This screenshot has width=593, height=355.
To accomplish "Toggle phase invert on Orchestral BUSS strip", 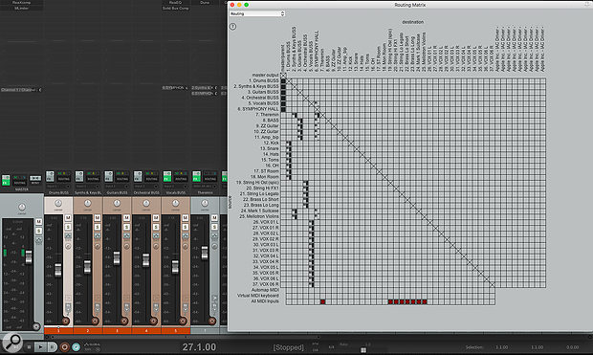I will click(x=156, y=246).
